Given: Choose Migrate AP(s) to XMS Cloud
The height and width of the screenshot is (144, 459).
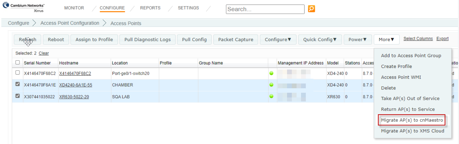Looking at the screenshot, I should point(412,131).
